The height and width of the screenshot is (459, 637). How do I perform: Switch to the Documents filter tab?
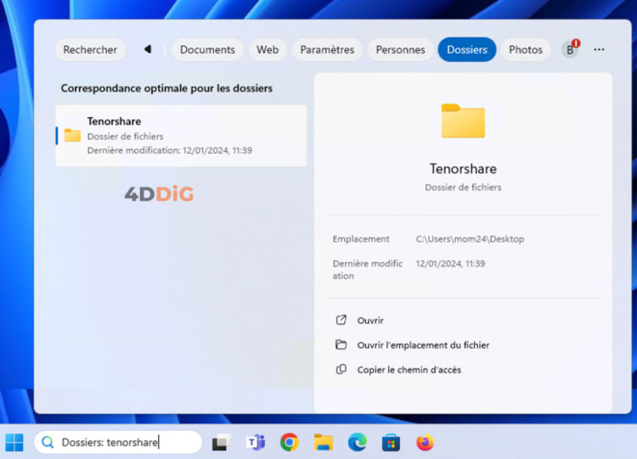(207, 50)
